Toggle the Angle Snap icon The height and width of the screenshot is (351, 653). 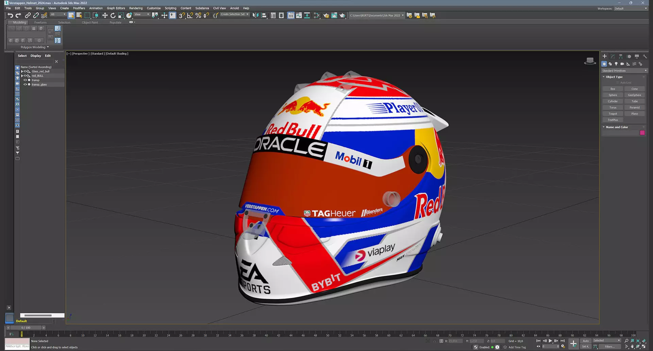[x=190, y=15]
